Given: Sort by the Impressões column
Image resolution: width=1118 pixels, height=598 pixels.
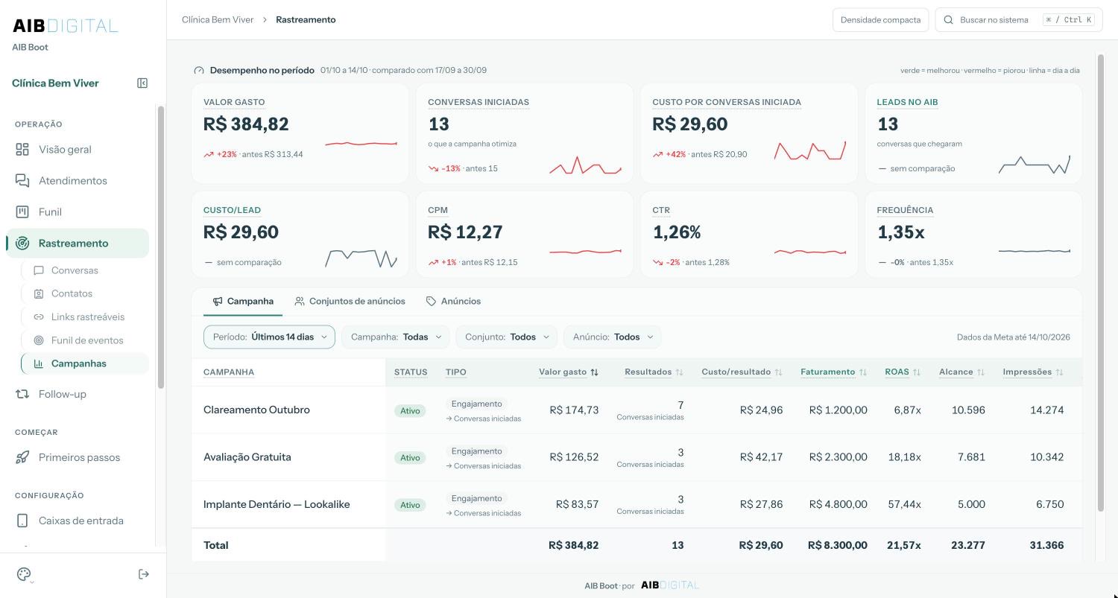Looking at the screenshot, I should 1033,372.
